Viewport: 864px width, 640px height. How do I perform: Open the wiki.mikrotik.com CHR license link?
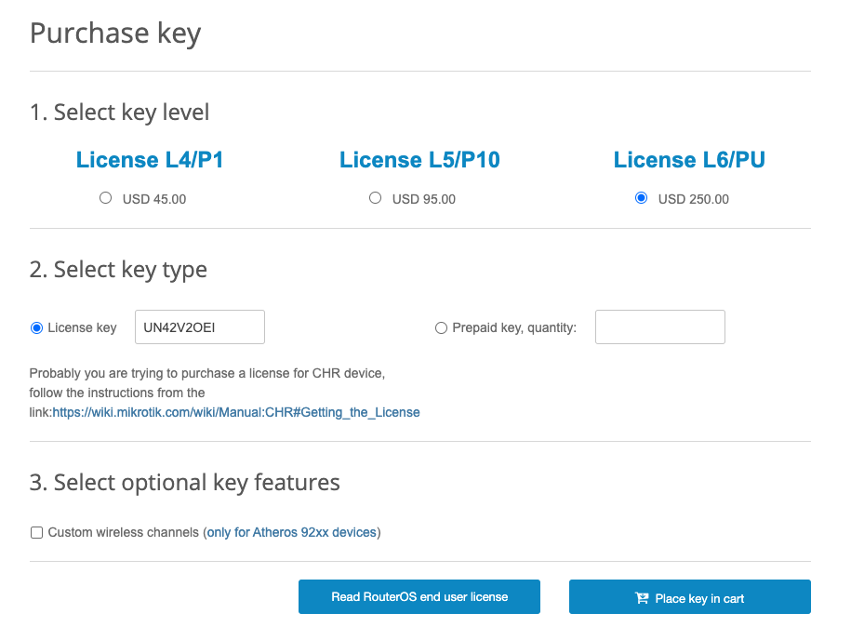[236, 412]
